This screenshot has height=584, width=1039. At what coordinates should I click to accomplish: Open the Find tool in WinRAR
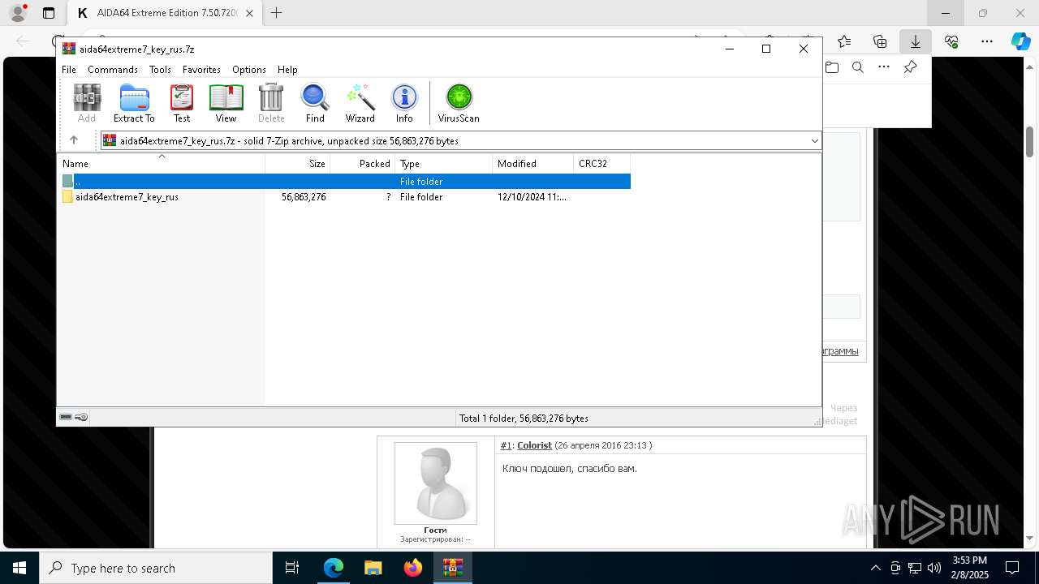coord(315,103)
